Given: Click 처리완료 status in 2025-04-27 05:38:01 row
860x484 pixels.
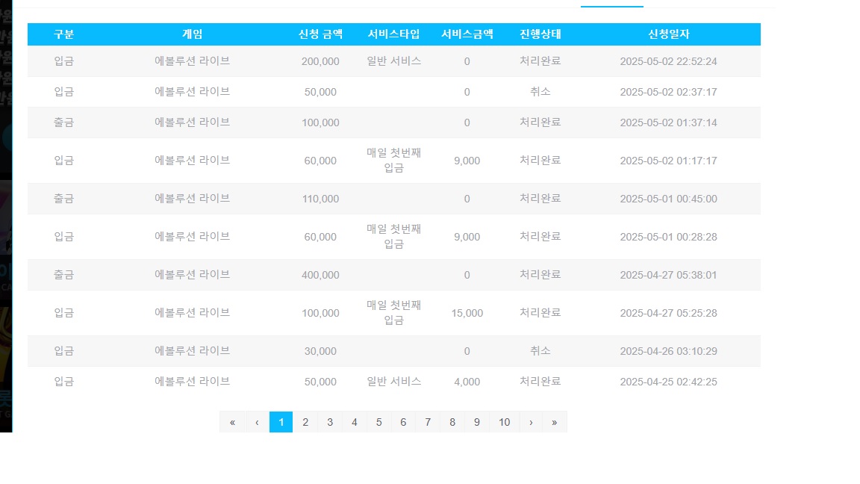Looking at the screenshot, I should pos(540,274).
